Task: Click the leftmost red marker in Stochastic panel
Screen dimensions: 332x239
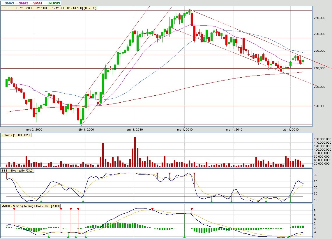Action: (x=6, y=174)
